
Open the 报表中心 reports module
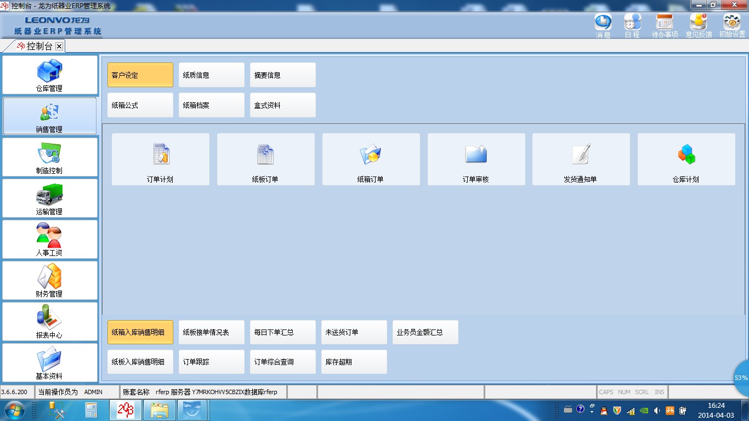tap(49, 321)
